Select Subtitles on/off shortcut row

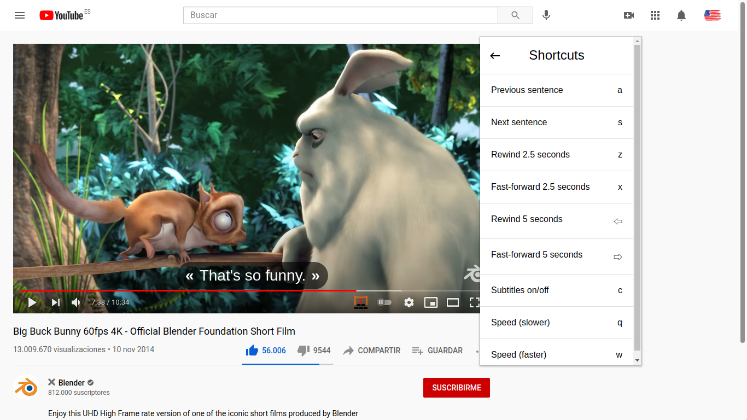[557, 290]
